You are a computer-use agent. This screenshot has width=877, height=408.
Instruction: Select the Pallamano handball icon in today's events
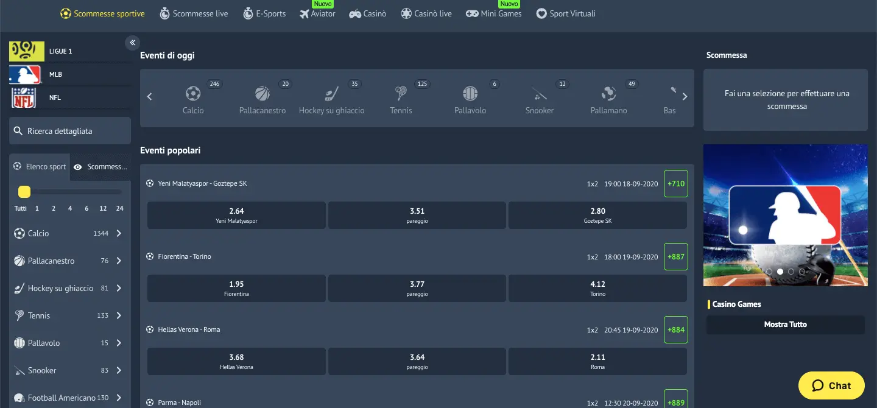(x=608, y=93)
